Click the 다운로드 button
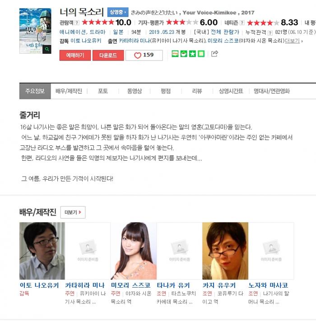The width and height of the screenshot is (316, 321). pyautogui.click(x=108, y=55)
